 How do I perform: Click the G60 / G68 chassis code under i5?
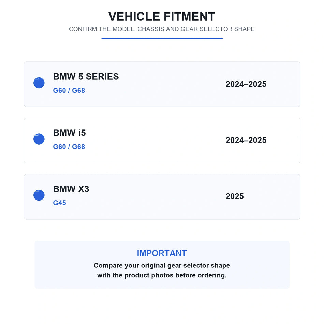[x=69, y=147]
